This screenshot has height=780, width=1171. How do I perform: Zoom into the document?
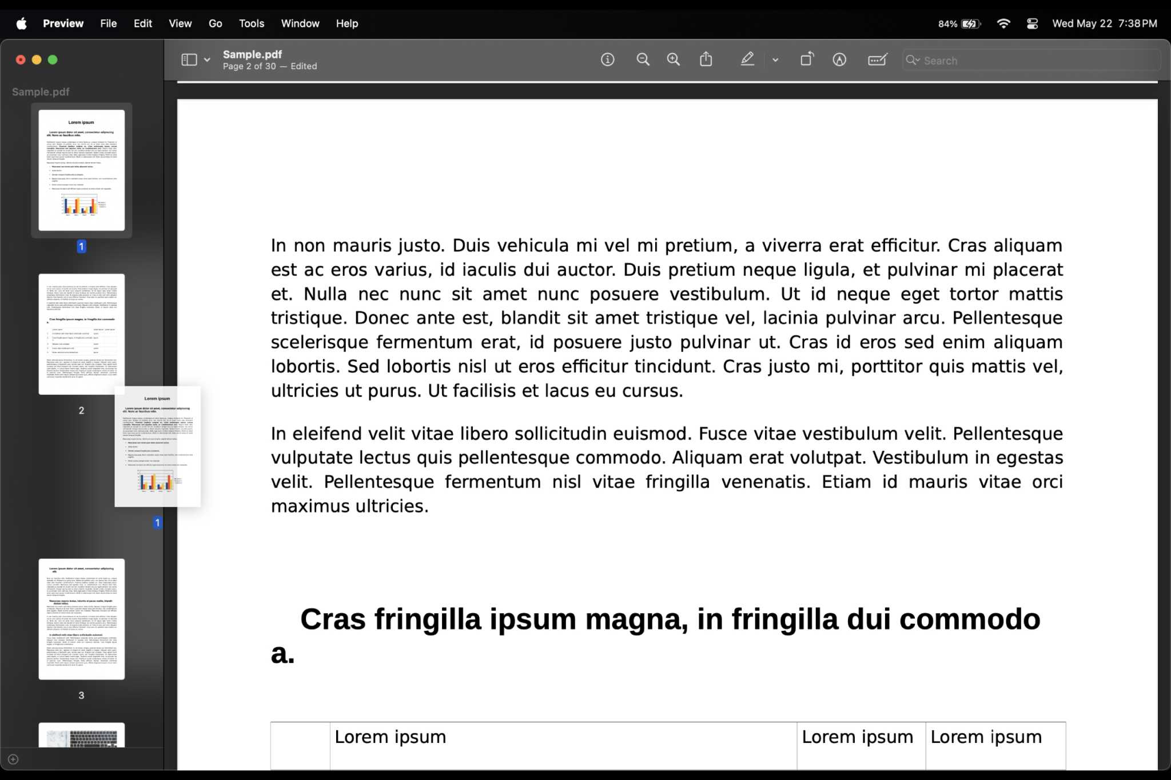[673, 59]
